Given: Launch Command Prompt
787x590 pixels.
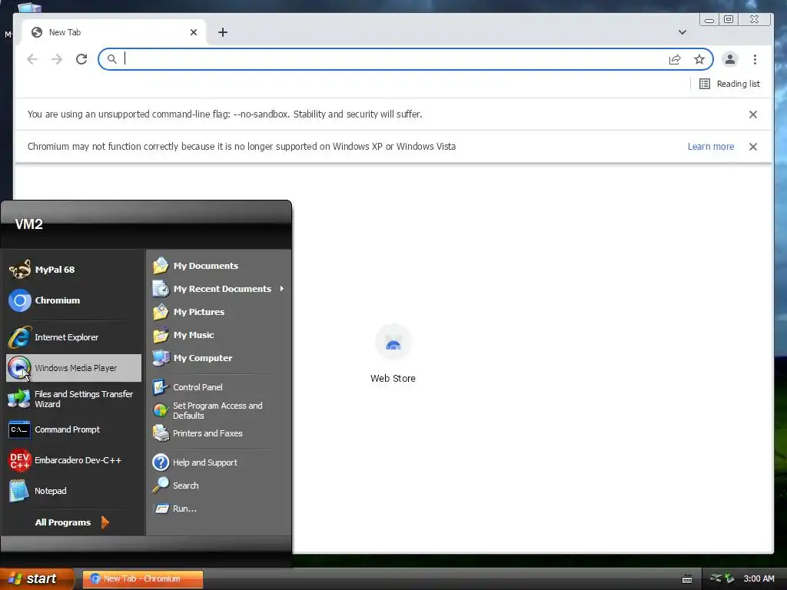Looking at the screenshot, I should pyautogui.click(x=73, y=429).
